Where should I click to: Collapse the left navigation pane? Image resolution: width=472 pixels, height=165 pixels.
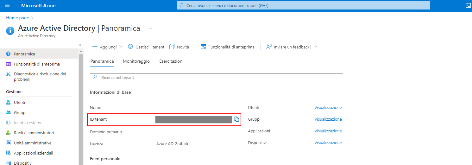pyautogui.click(x=80, y=45)
